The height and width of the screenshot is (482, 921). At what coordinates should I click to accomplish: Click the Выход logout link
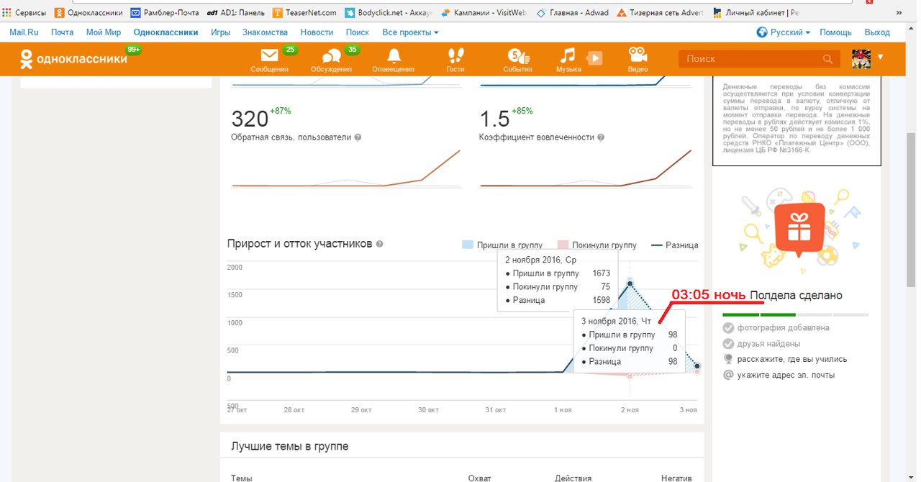(877, 32)
